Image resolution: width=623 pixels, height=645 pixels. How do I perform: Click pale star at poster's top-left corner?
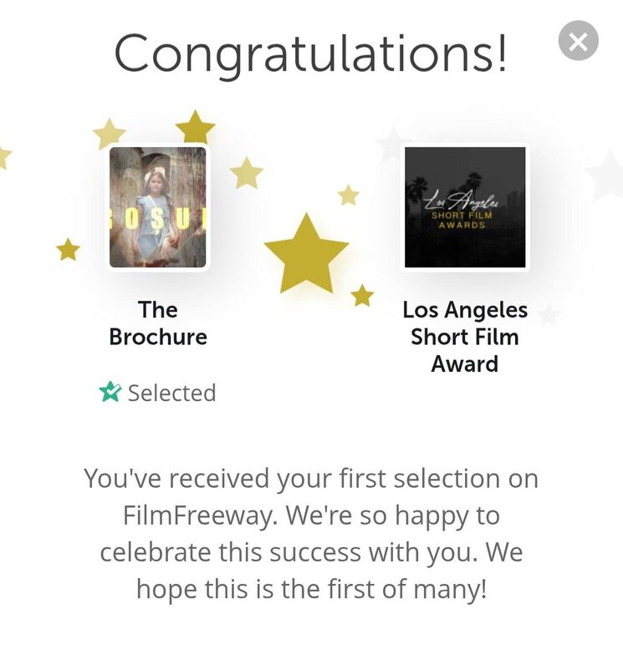point(109,134)
